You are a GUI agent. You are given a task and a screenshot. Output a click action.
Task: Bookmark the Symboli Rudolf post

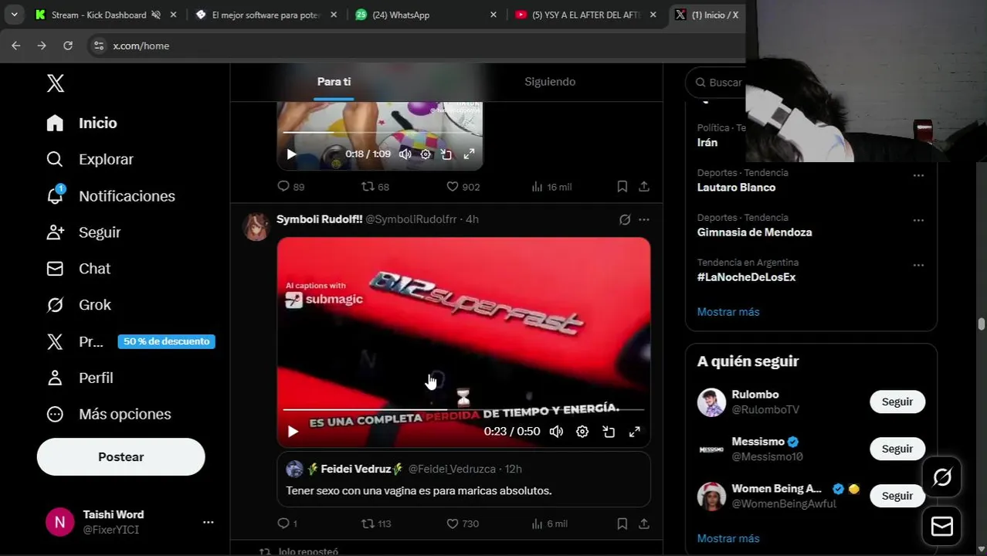coord(622,524)
